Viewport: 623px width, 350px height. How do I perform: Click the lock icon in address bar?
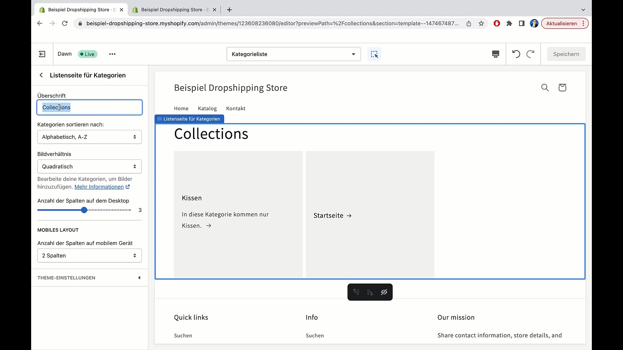coord(80,23)
